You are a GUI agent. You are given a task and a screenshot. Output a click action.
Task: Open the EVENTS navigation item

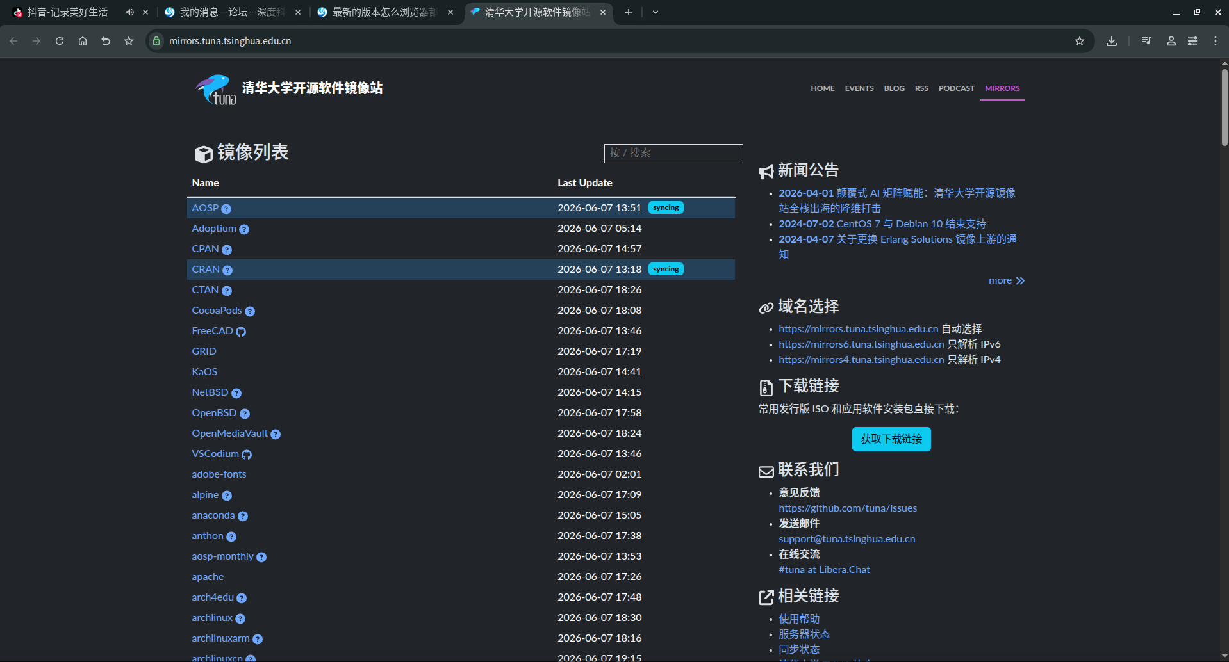click(859, 88)
